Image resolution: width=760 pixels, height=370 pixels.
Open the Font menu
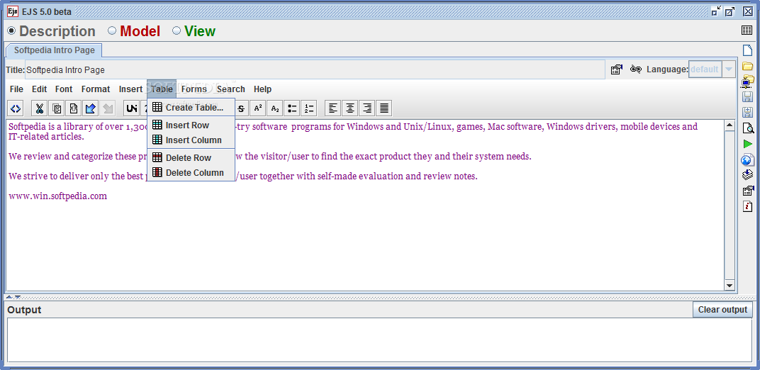64,89
